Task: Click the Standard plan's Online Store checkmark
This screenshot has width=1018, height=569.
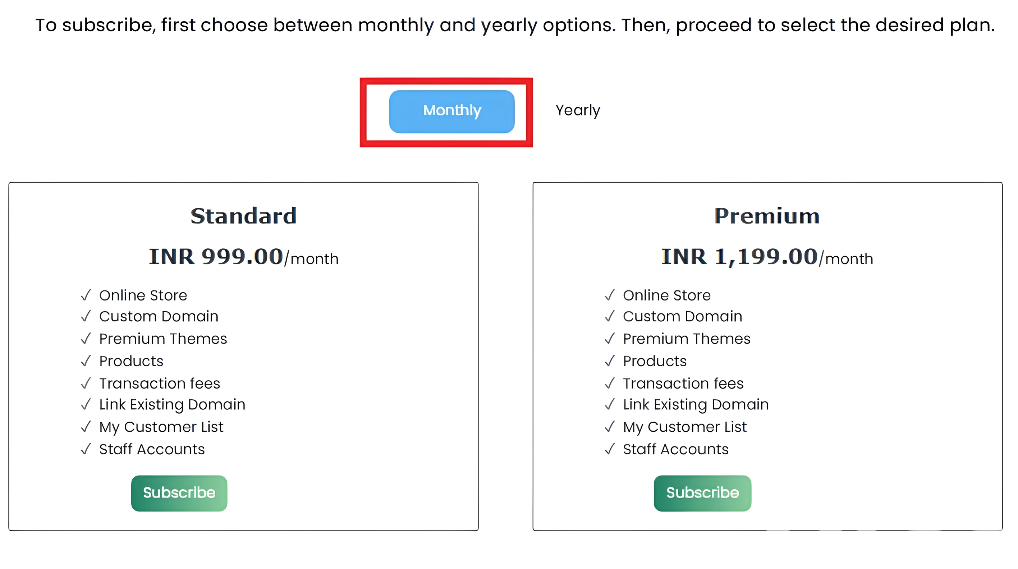Action: (86, 295)
